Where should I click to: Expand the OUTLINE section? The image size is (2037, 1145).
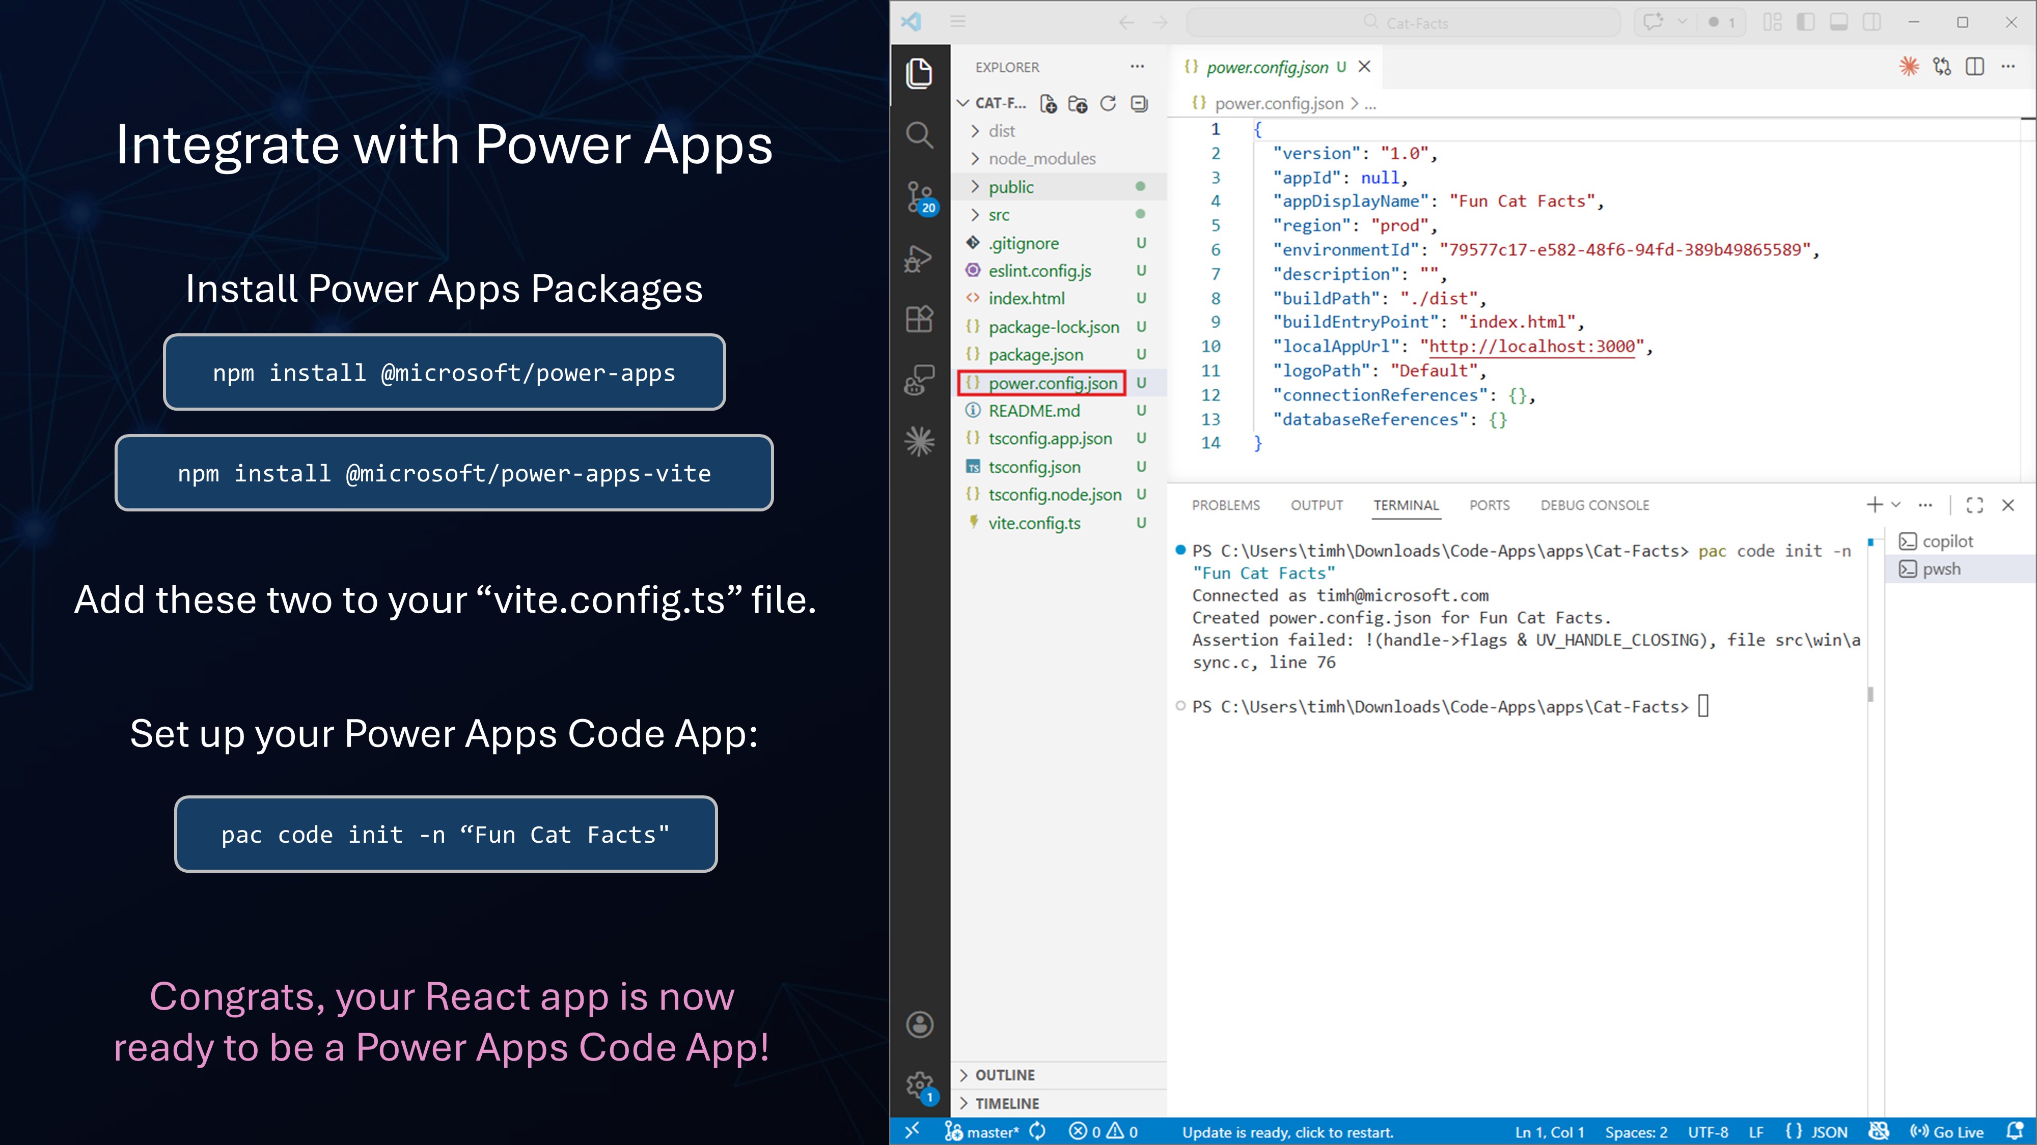pyautogui.click(x=1059, y=1075)
